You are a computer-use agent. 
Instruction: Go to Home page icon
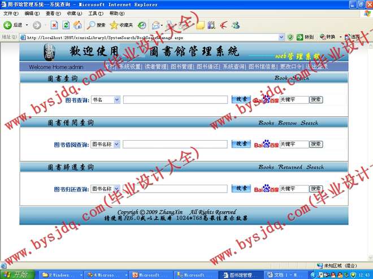point(77,25)
